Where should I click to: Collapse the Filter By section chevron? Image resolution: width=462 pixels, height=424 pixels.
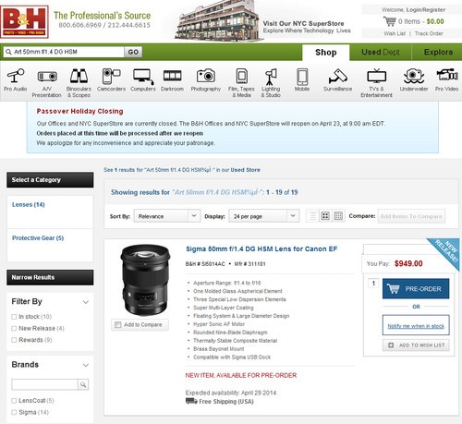tap(86, 302)
